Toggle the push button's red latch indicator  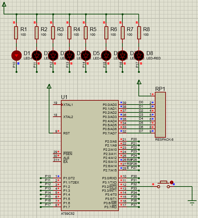click(x=171, y=182)
